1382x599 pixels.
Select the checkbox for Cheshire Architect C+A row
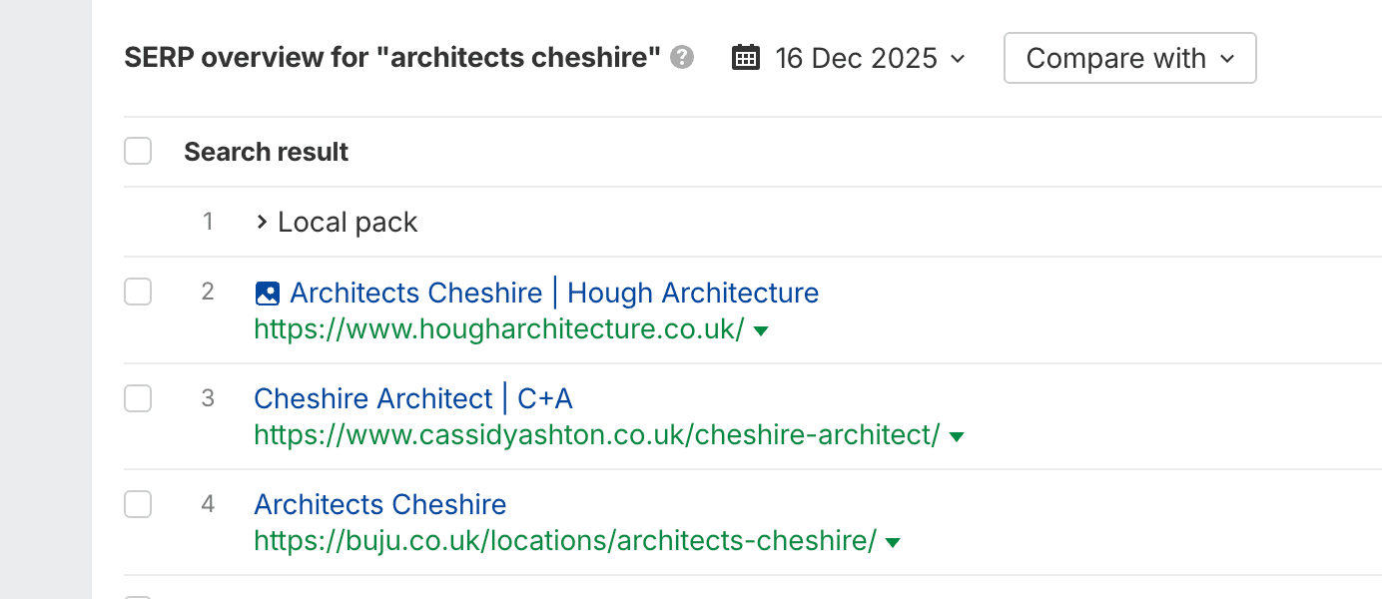pos(138,398)
